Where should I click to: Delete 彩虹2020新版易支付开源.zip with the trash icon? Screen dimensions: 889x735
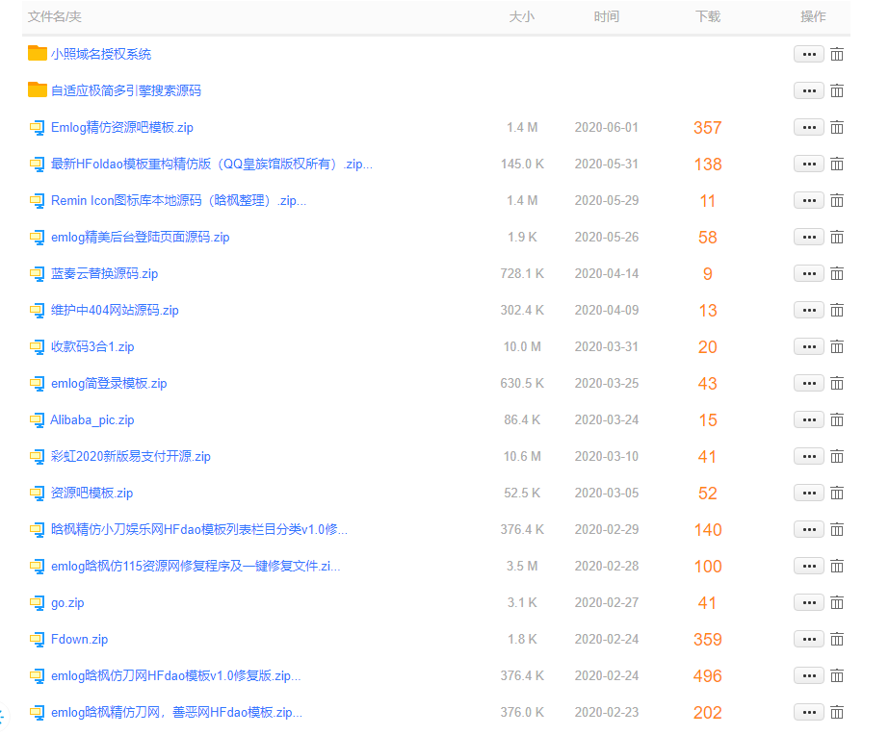pos(836,456)
